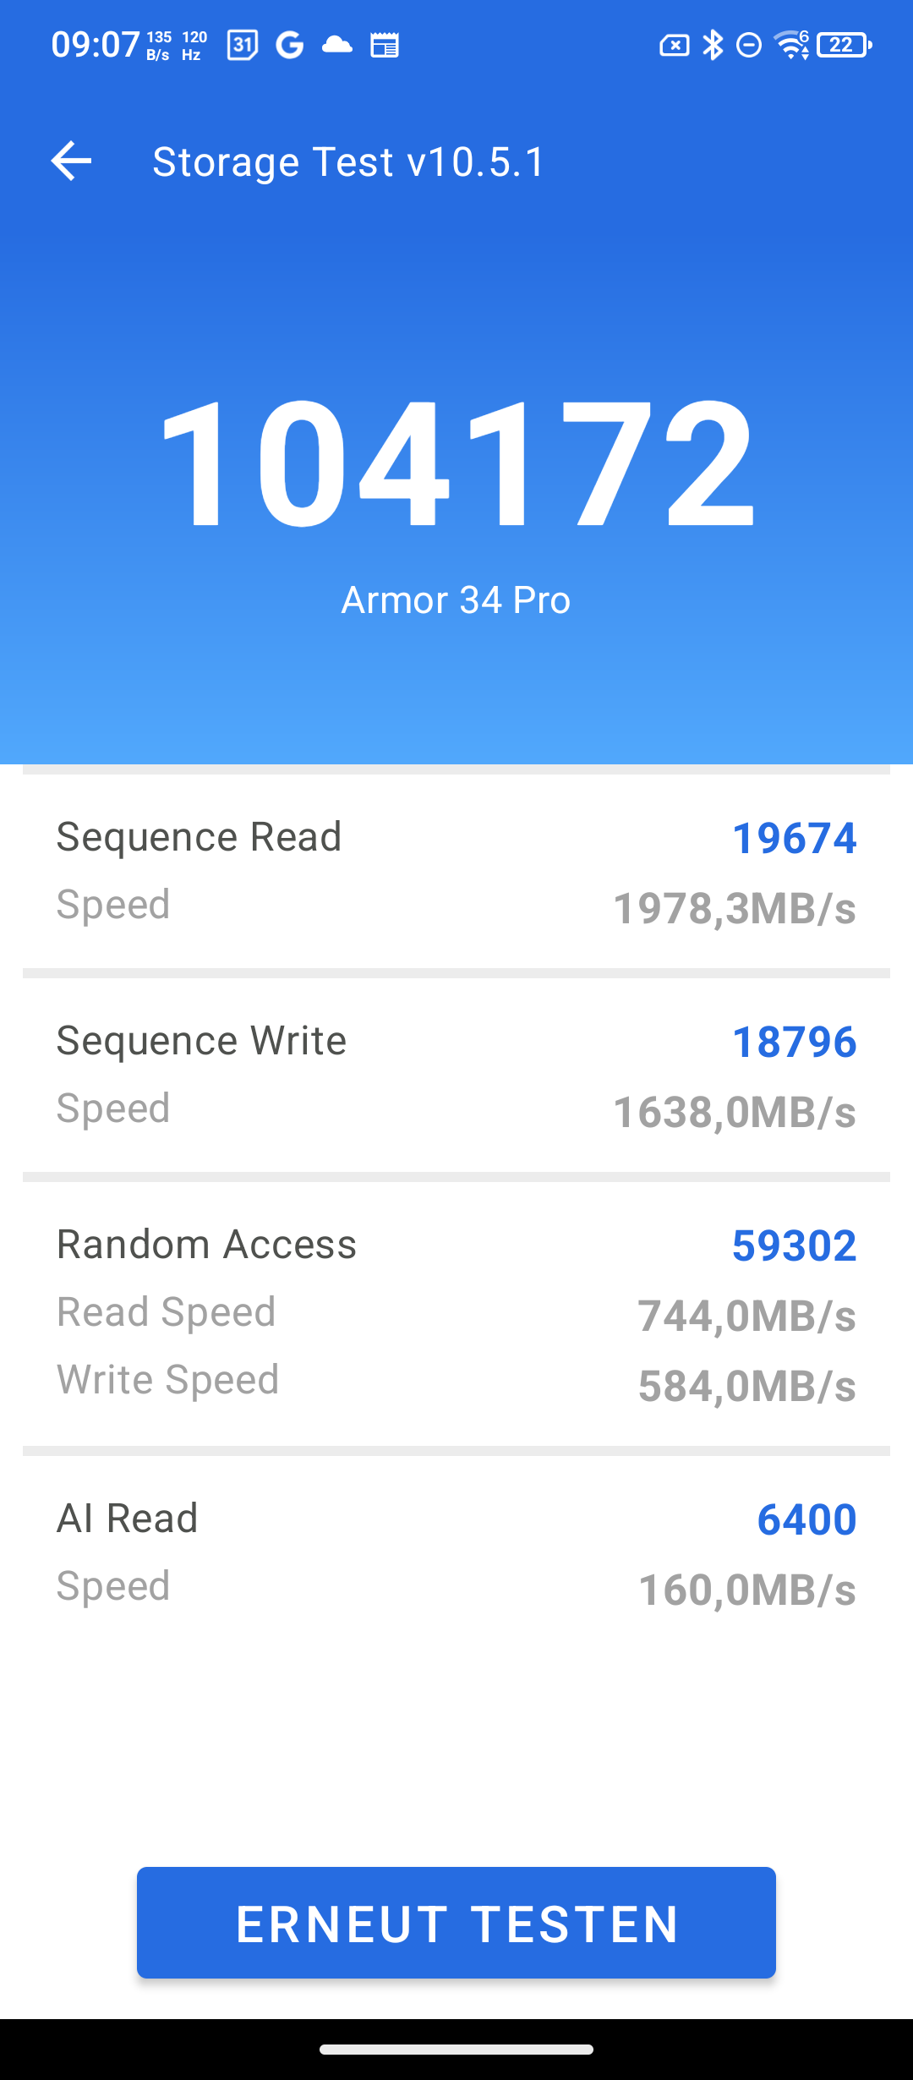Tap the battery level indicator
This screenshot has height=2080, width=913.
coord(844,45)
